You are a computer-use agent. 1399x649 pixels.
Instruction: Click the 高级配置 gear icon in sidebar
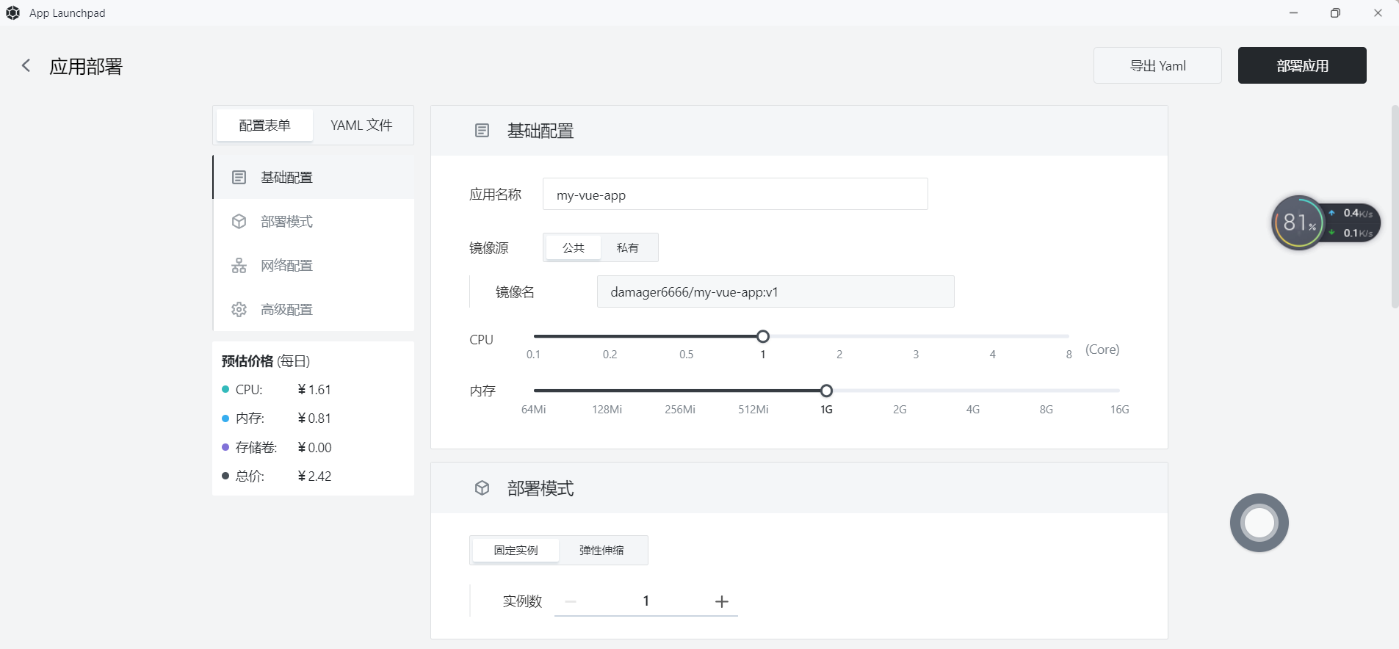[239, 310]
